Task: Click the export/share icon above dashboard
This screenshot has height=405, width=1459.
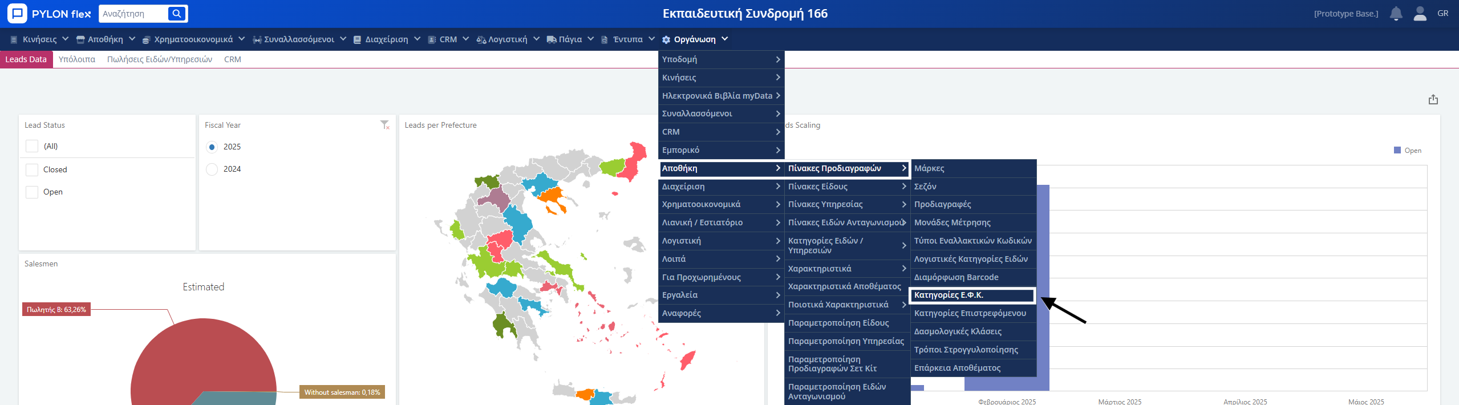Action: click(x=1433, y=99)
